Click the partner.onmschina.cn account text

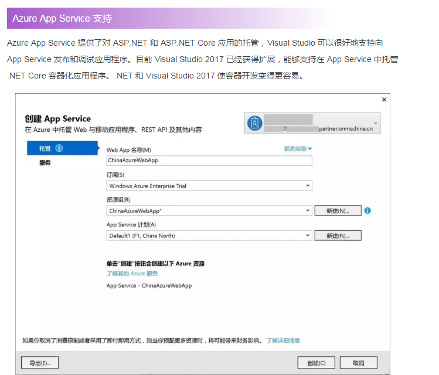pyautogui.click(x=346, y=129)
